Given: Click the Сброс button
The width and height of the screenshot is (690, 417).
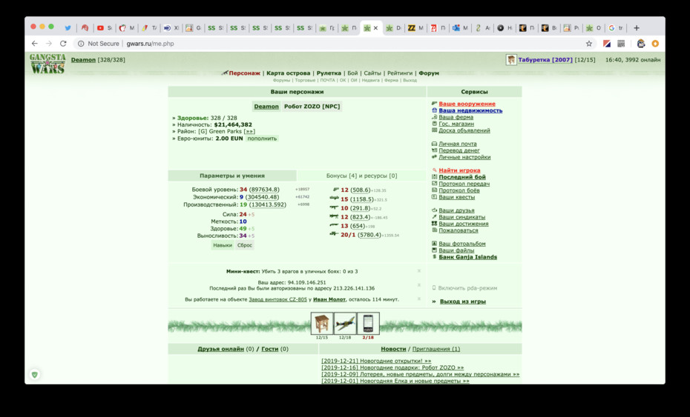Looking at the screenshot, I should (245, 245).
